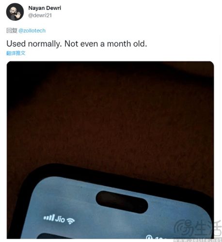The width and height of the screenshot is (222, 242).
Task: Click the 翻译推文 translate link
Action: click(x=16, y=53)
